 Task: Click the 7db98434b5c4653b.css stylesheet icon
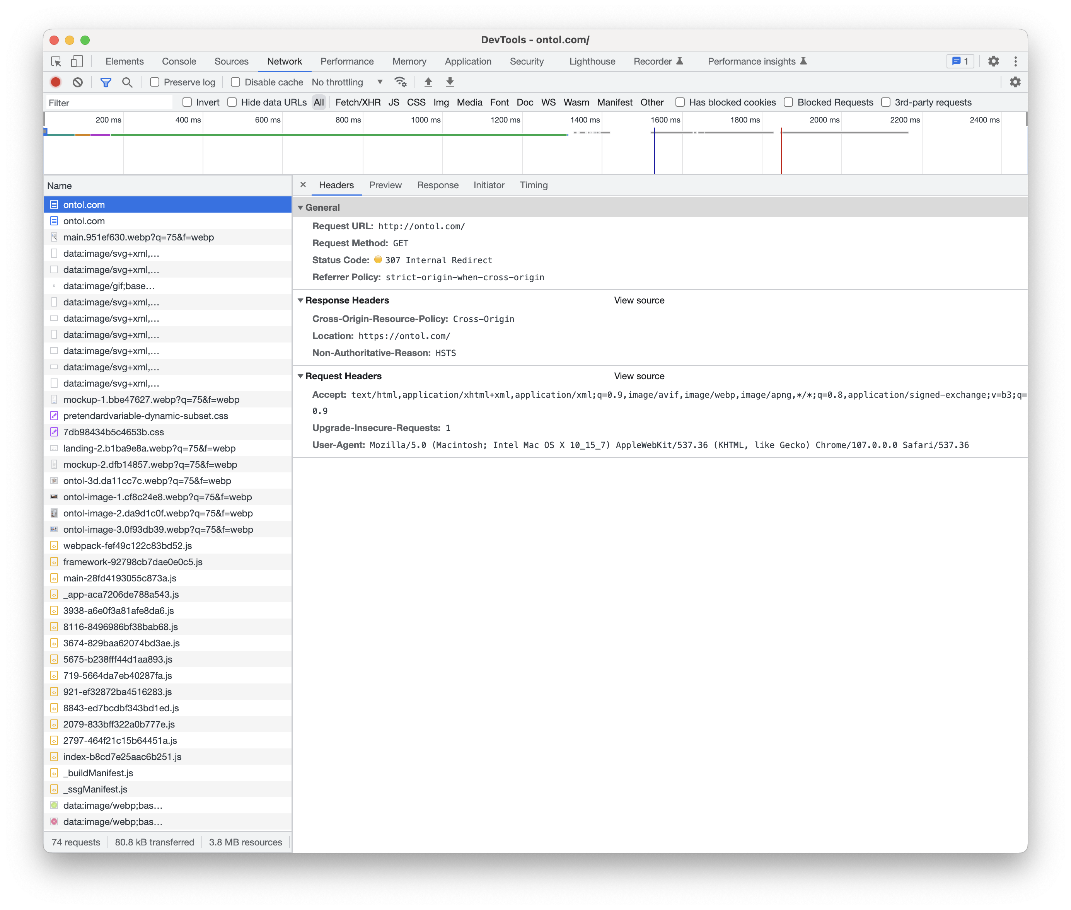54,432
